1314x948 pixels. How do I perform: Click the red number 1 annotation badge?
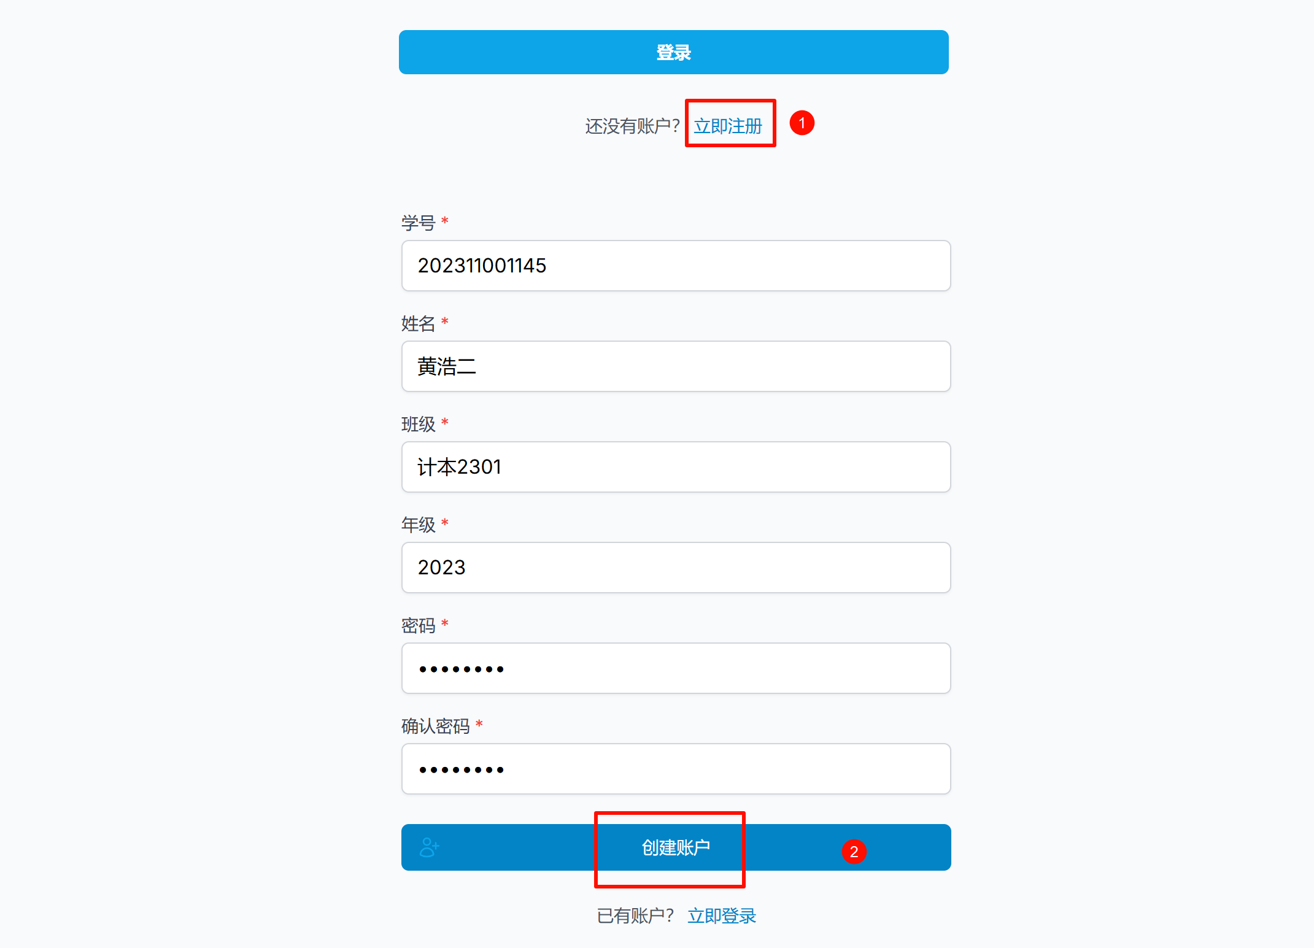802,123
